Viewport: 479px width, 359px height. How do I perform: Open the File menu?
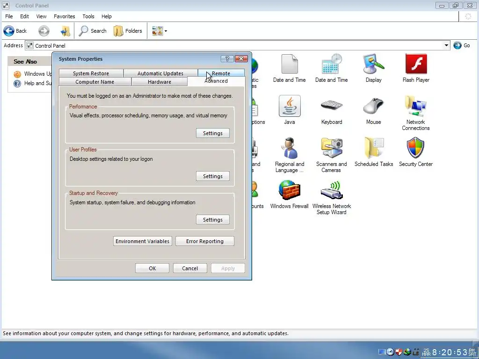click(x=9, y=16)
